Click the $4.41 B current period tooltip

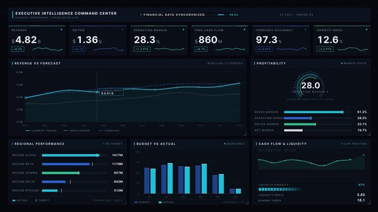tap(111, 92)
